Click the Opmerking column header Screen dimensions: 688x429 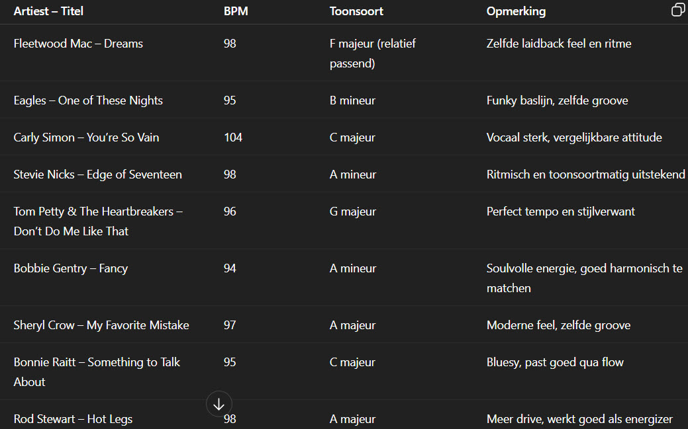click(x=516, y=11)
